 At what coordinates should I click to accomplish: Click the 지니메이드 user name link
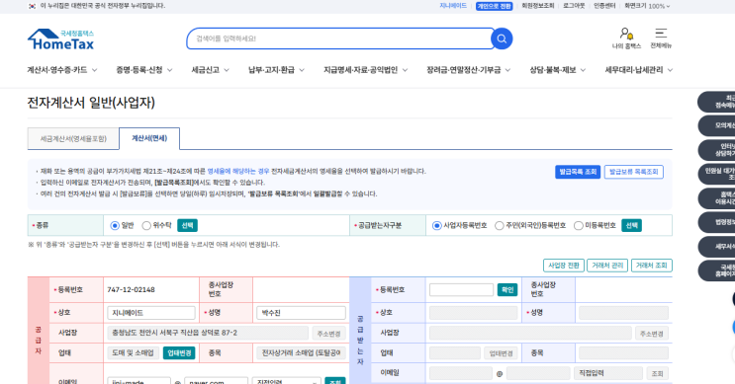453,6
